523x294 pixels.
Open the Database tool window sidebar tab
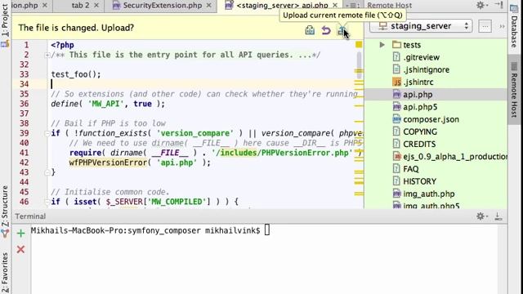point(514,26)
